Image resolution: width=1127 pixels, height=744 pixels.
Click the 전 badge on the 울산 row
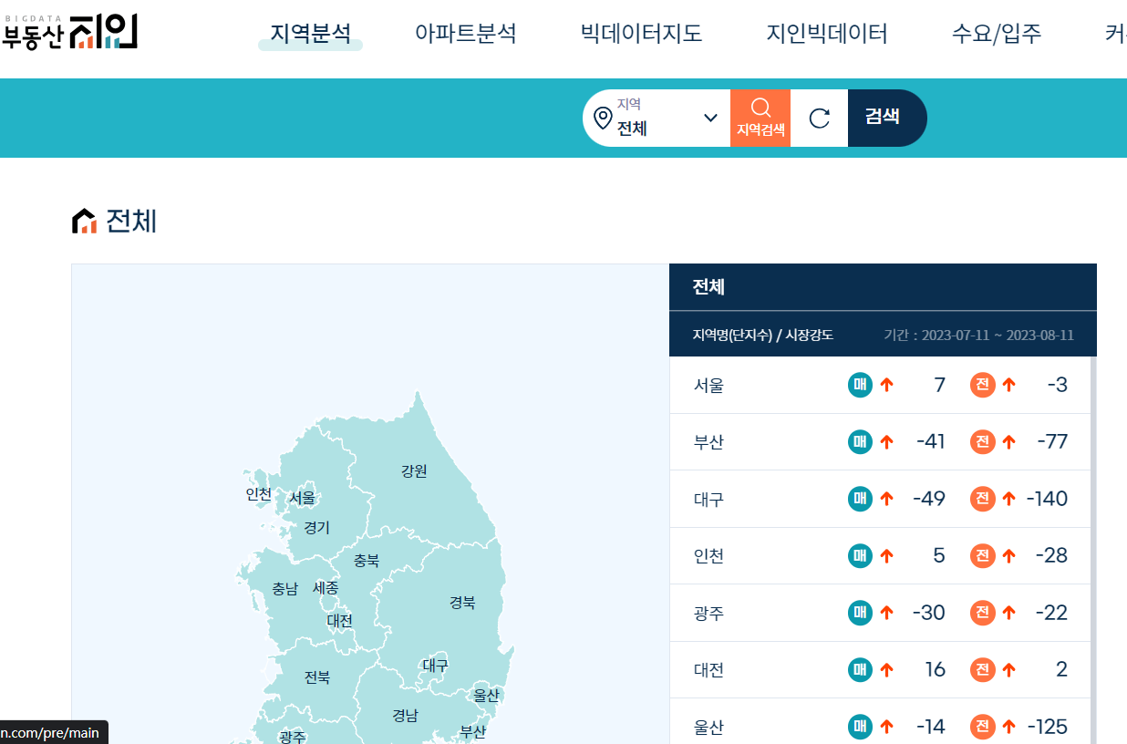tap(982, 727)
